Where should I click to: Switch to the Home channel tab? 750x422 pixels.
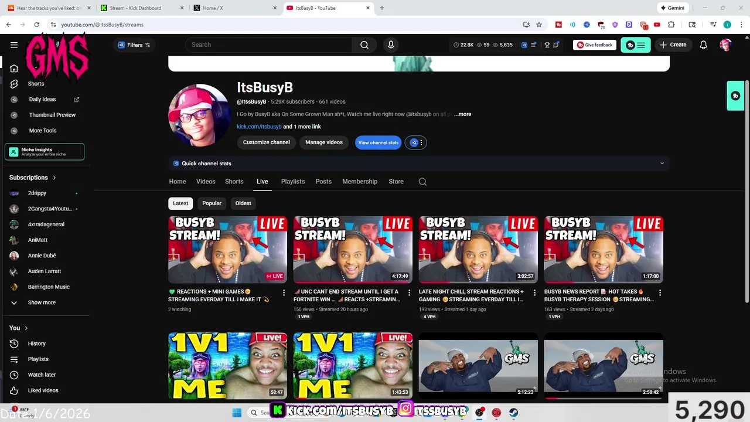tap(178, 182)
